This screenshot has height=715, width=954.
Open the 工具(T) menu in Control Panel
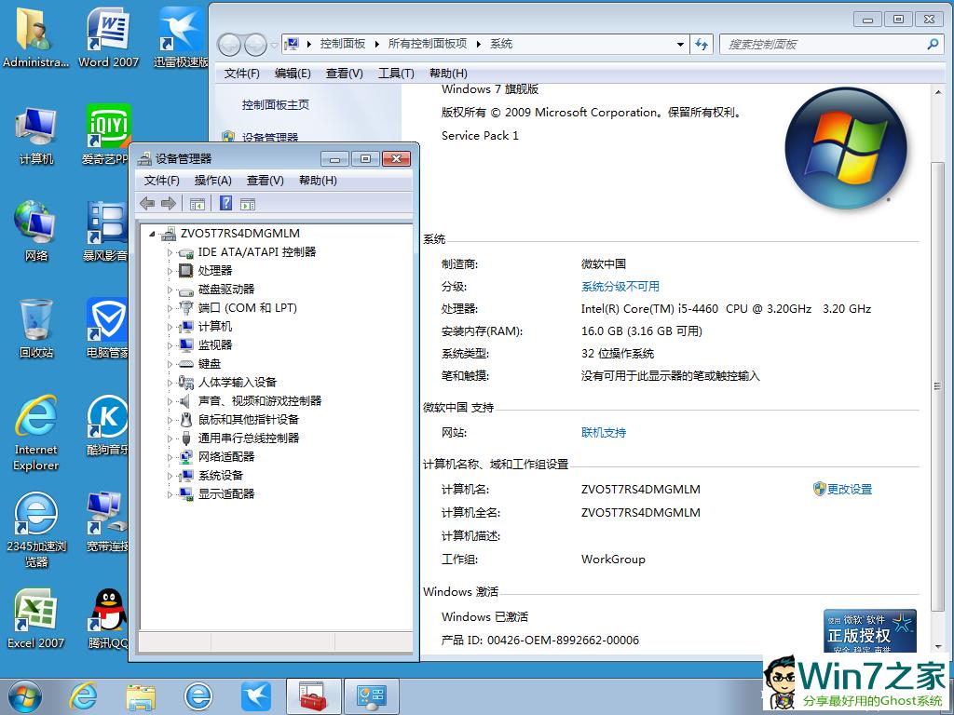396,74
